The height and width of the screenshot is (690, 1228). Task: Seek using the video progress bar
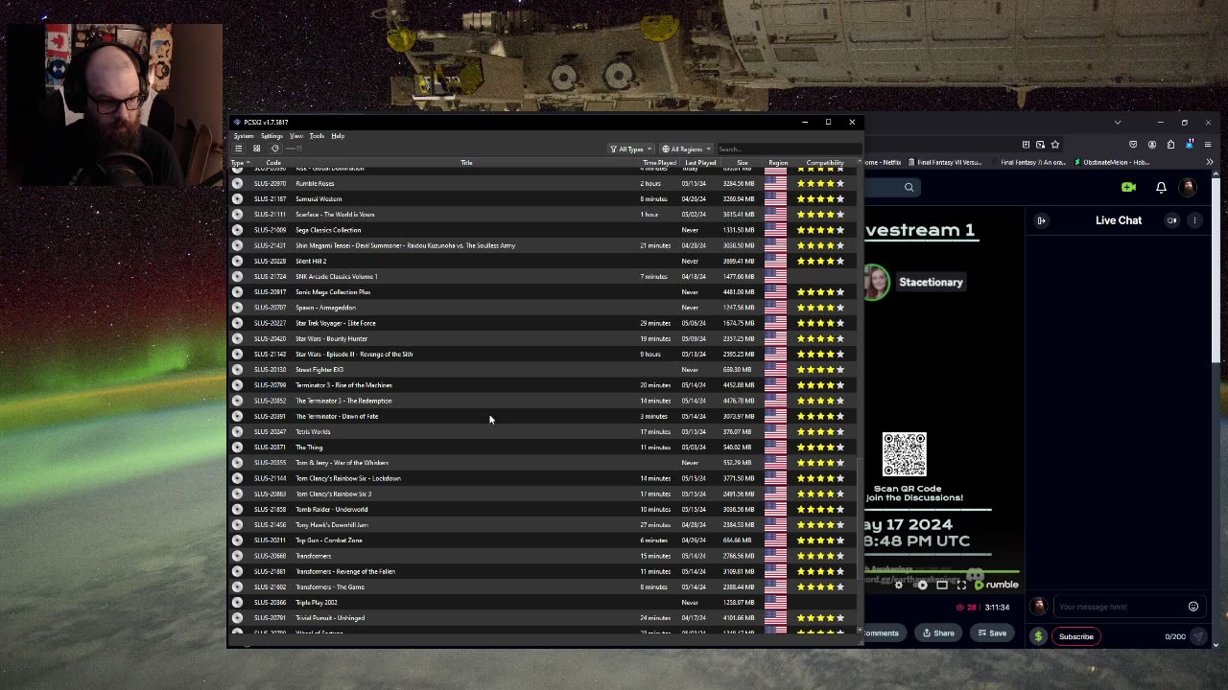pos(942,573)
